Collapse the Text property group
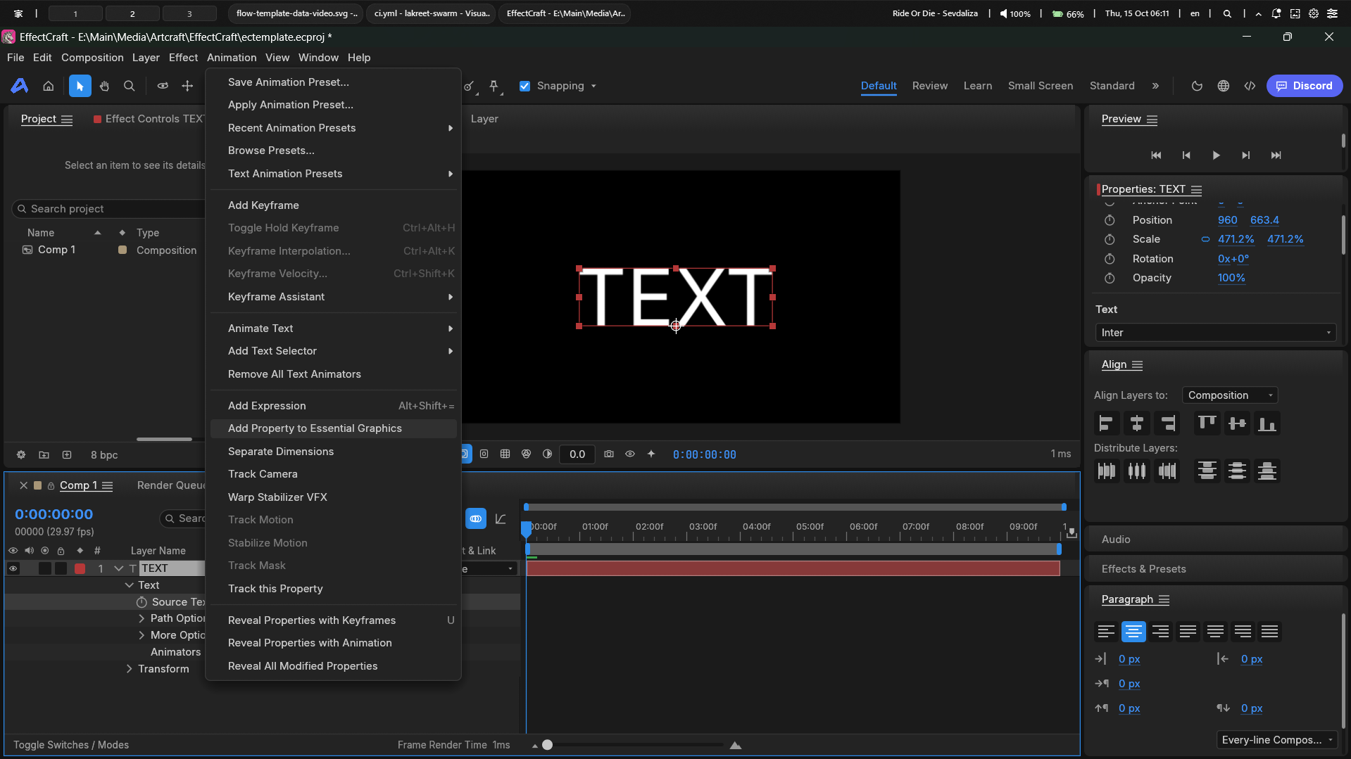This screenshot has width=1351, height=759. point(129,585)
